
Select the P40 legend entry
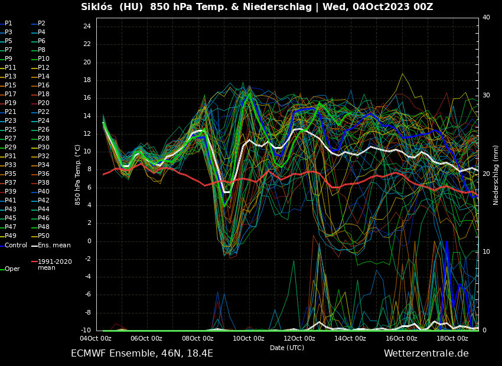click(x=44, y=192)
